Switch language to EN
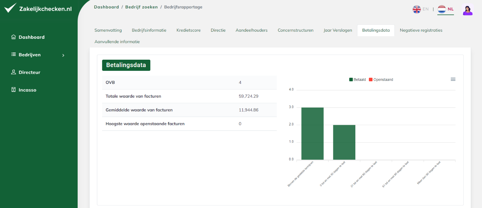 click(426, 9)
